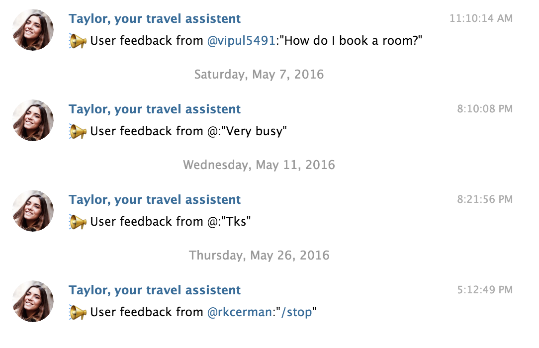Select the 'Thursday, May 26, 2016' date separator
Viewport: 539px width, 348px height.
[260, 256]
